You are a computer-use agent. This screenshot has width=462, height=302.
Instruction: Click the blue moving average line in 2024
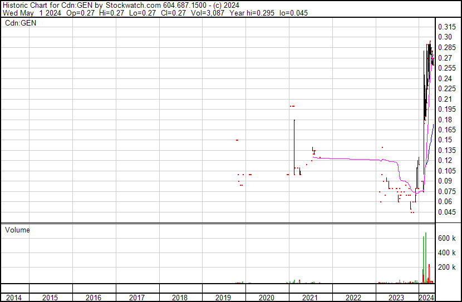(x=430, y=143)
